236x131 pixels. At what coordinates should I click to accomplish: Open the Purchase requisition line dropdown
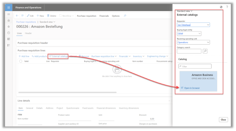coord(104,56)
